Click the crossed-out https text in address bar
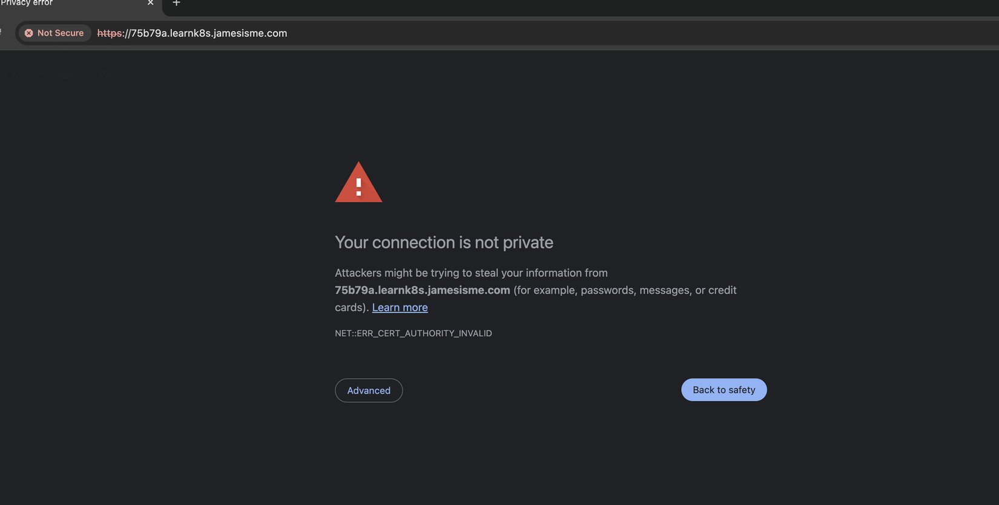This screenshot has height=505, width=999. tap(110, 33)
